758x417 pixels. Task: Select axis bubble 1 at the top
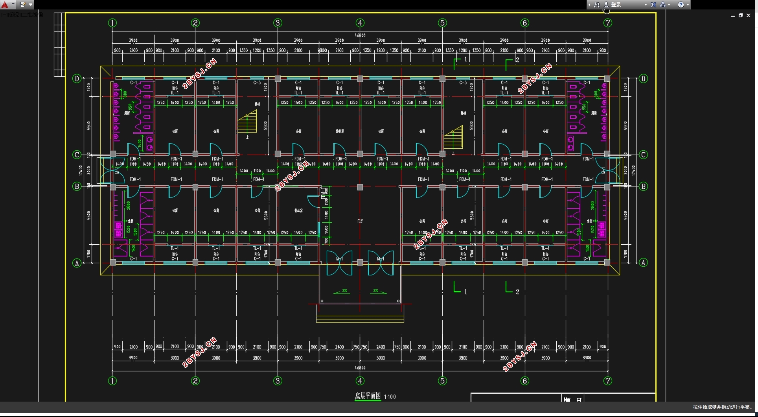pos(112,23)
